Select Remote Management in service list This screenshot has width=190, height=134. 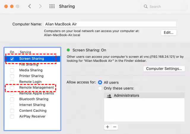37,88
